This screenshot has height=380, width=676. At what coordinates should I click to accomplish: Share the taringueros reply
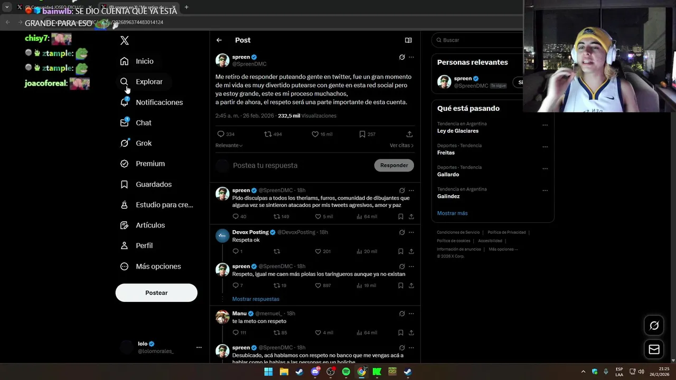click(x=411, y=286)
